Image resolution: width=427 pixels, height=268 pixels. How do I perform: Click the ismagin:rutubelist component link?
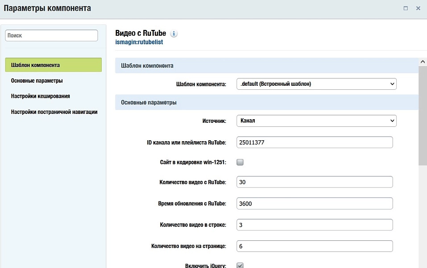(x=139, y=42)
